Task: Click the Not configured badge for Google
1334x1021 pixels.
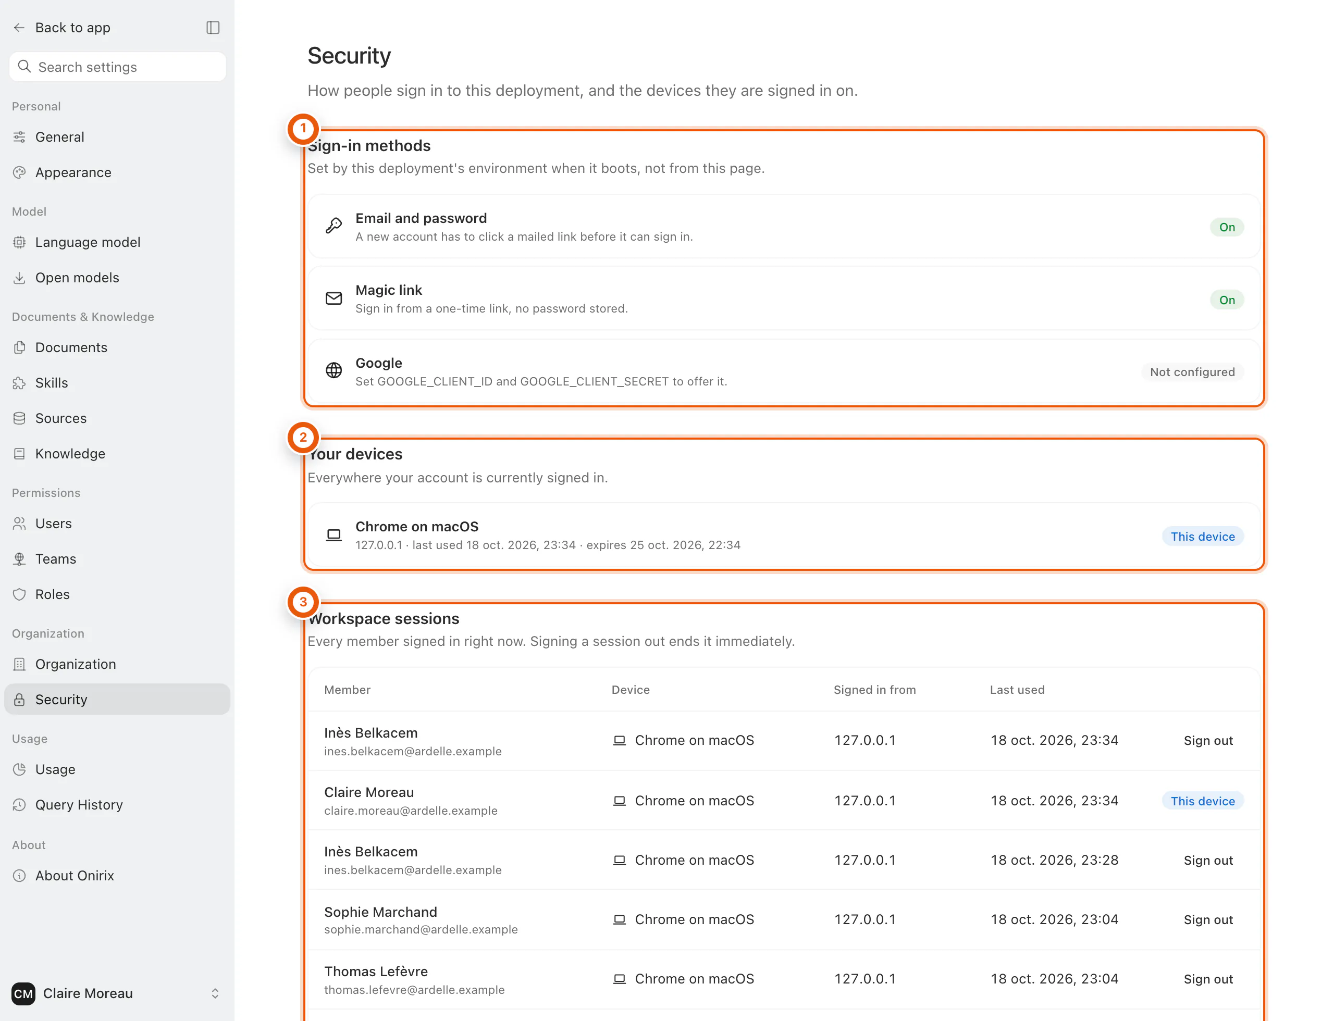Action: pyautogui.click(x=1192, y=372)
